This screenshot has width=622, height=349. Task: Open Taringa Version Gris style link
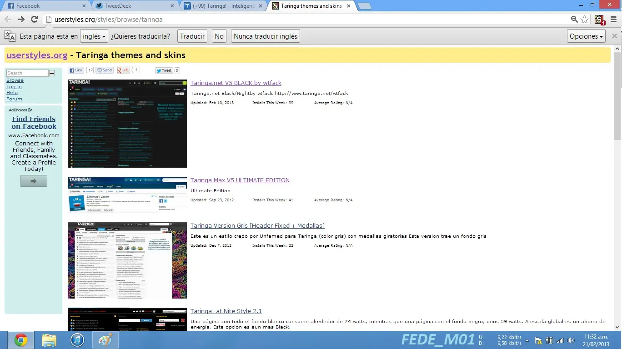257,225
